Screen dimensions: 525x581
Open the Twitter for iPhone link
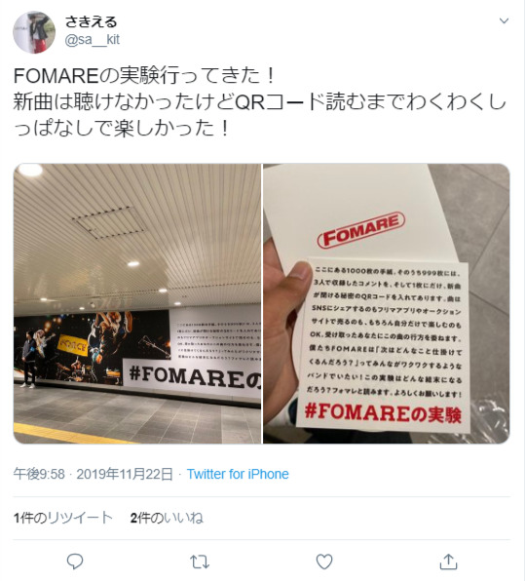238,474
